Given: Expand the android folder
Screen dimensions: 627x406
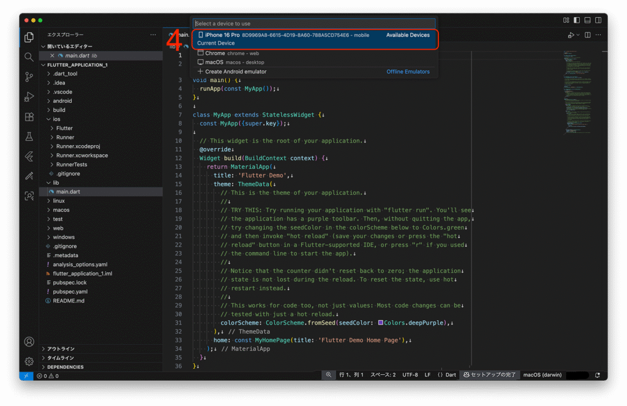Looking at the screenshot, I should tap(62, 101).
